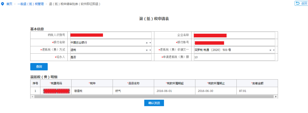Click the return arrow icon on 返回
Screen dimensions: 308x113
tap(298, 3)
